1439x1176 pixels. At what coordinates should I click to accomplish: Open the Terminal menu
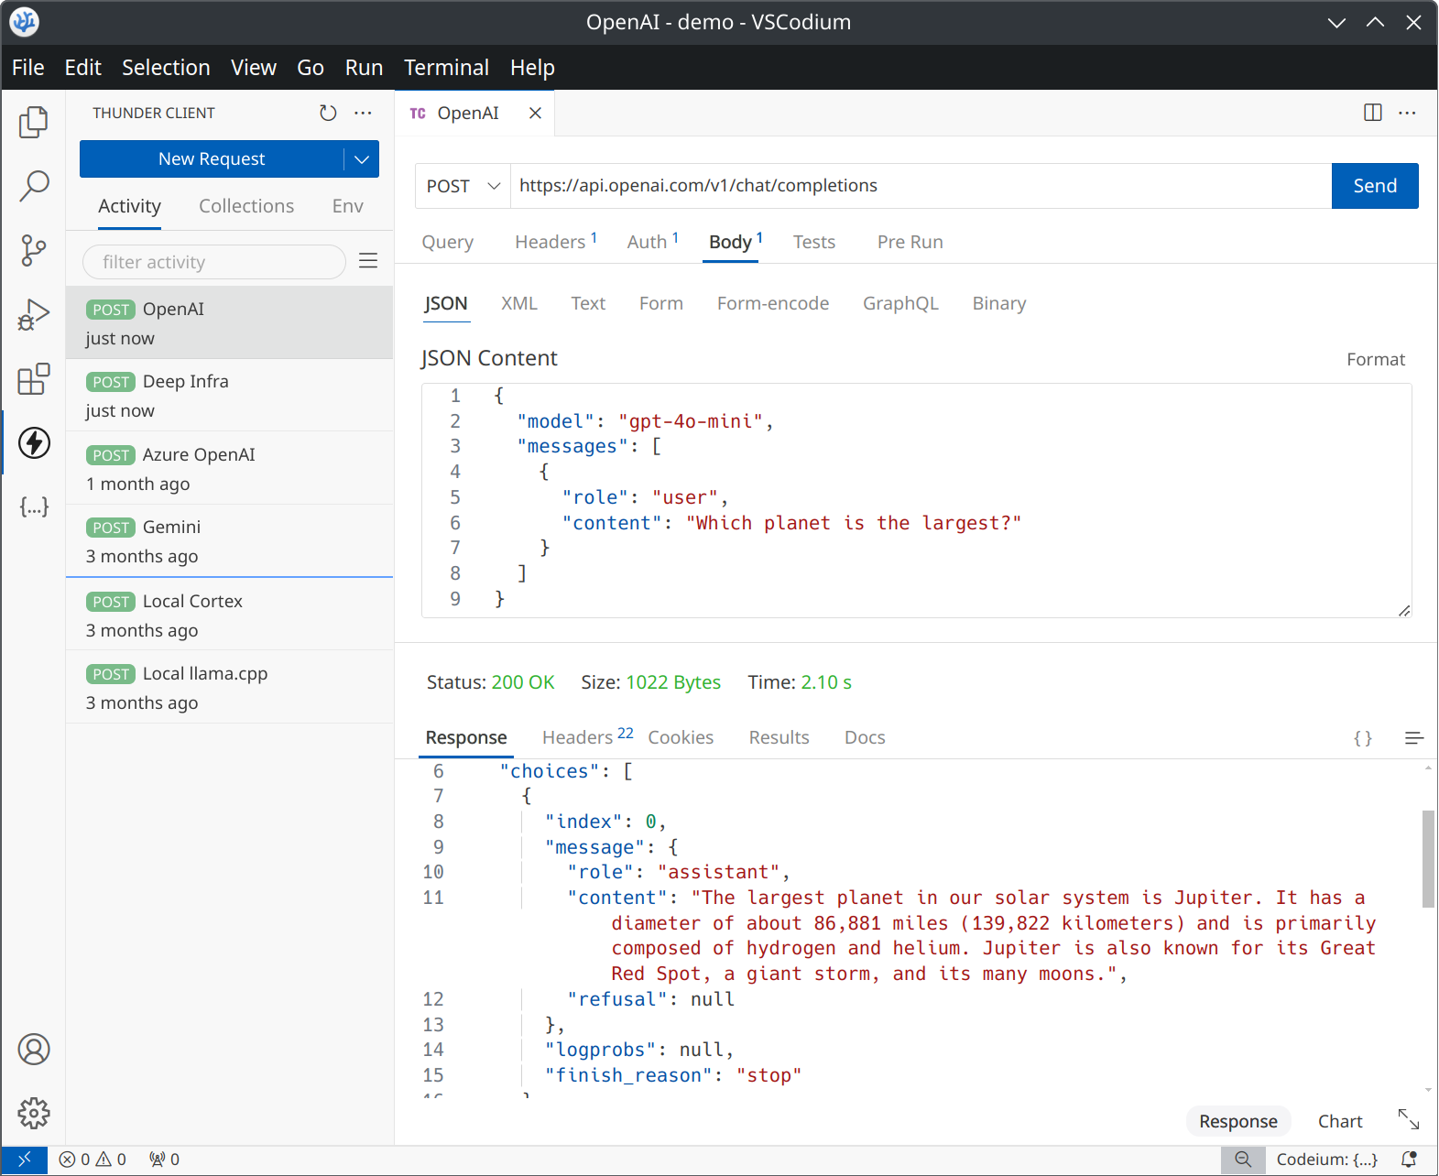click(446, 68)
